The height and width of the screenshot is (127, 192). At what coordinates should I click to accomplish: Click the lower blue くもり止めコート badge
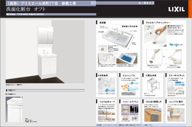tap(180, 85)
